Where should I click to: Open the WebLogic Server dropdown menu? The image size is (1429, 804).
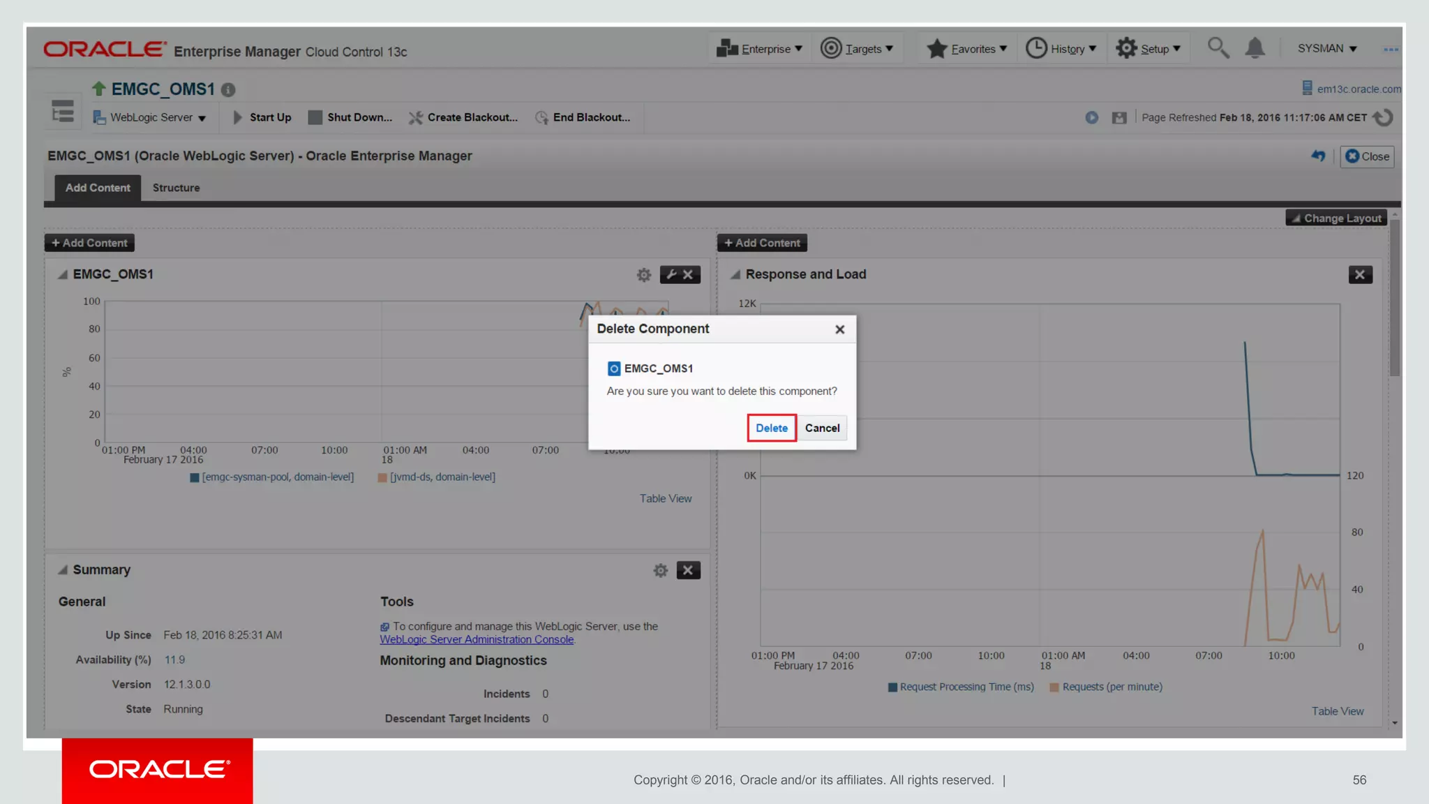pyautogui.click(x=151, y=117)
